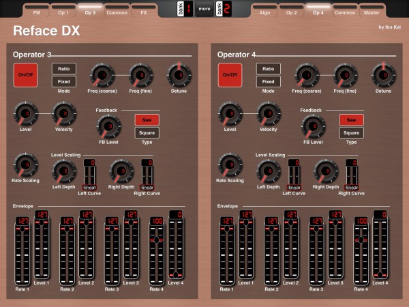
Task: Choose Square feedback type for Operator 4
Action: pyautogui.click(x=351, y=132)
